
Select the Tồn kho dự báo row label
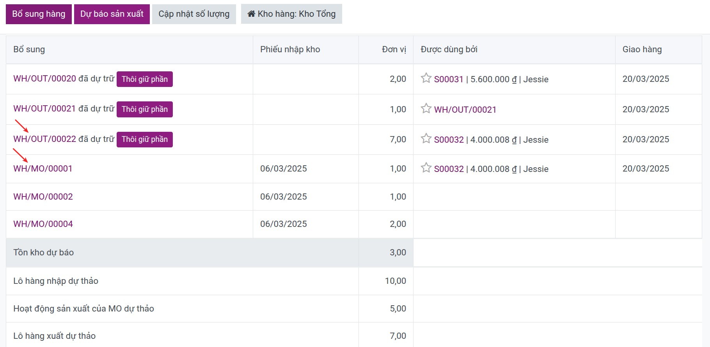[x=44, y=253]
